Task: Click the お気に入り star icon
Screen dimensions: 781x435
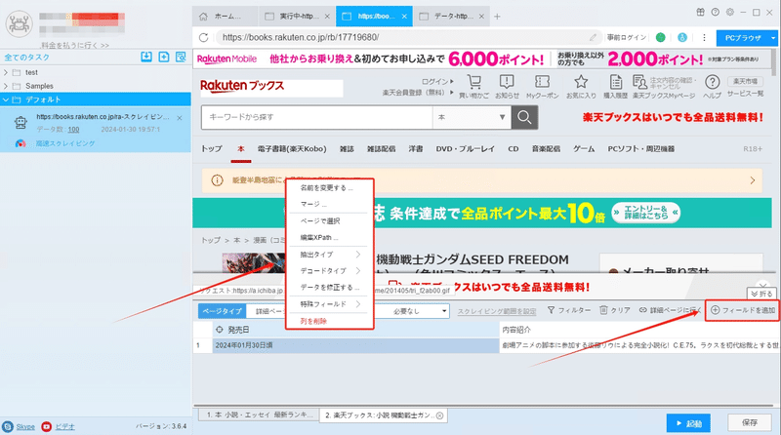Action: tap(581, 82)
